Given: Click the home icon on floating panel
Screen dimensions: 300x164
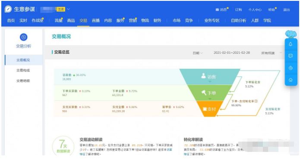Looking at the screenshot, I should coord(291,80).
